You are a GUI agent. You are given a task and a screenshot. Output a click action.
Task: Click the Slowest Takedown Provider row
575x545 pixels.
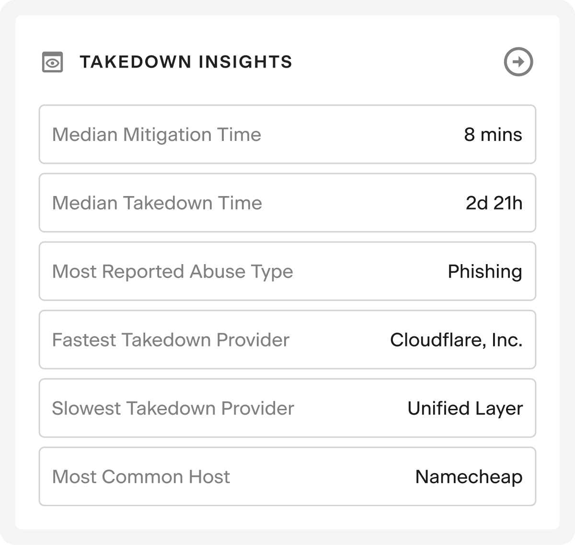[287, 408]
